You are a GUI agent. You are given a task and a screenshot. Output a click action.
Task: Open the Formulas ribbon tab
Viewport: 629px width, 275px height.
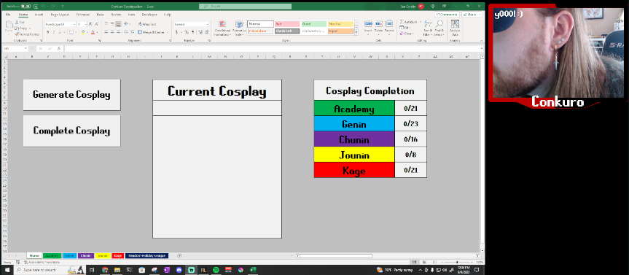(x=83, y=15)
